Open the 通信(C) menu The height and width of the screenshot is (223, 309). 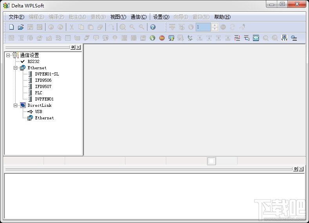[x=138, y=17]
